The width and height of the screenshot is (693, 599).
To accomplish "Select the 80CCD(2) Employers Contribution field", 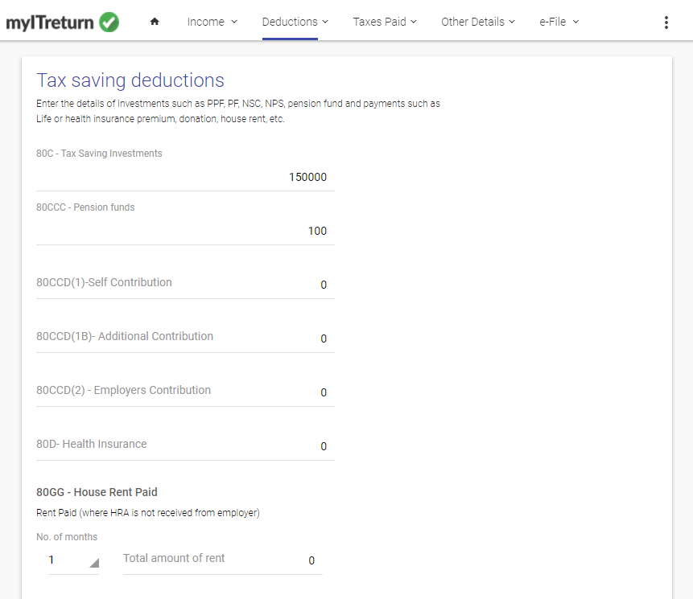I will (185, 392).
